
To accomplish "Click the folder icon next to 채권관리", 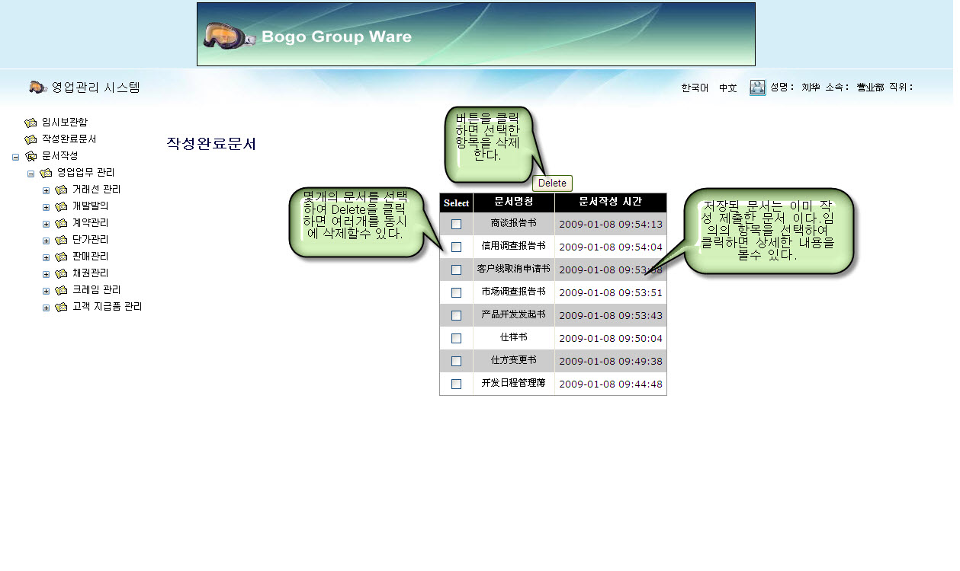I will (61, 274).
